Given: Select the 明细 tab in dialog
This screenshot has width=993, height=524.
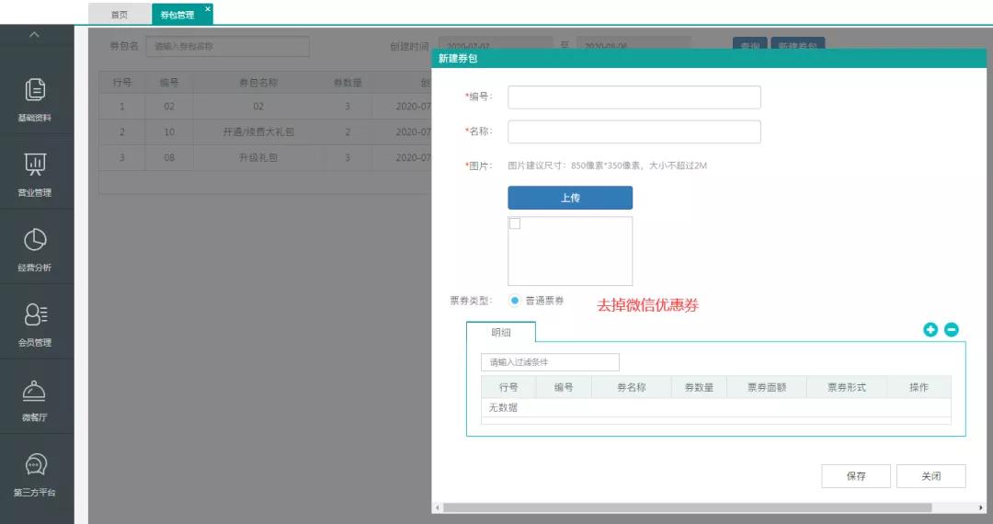Looking at the screenshot, I should tap(501, 333).
